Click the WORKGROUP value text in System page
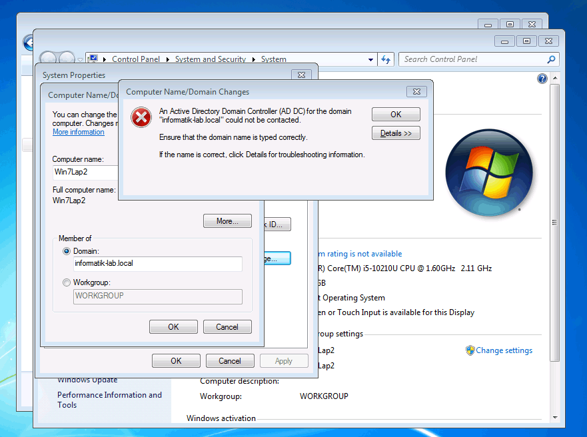 324,396
